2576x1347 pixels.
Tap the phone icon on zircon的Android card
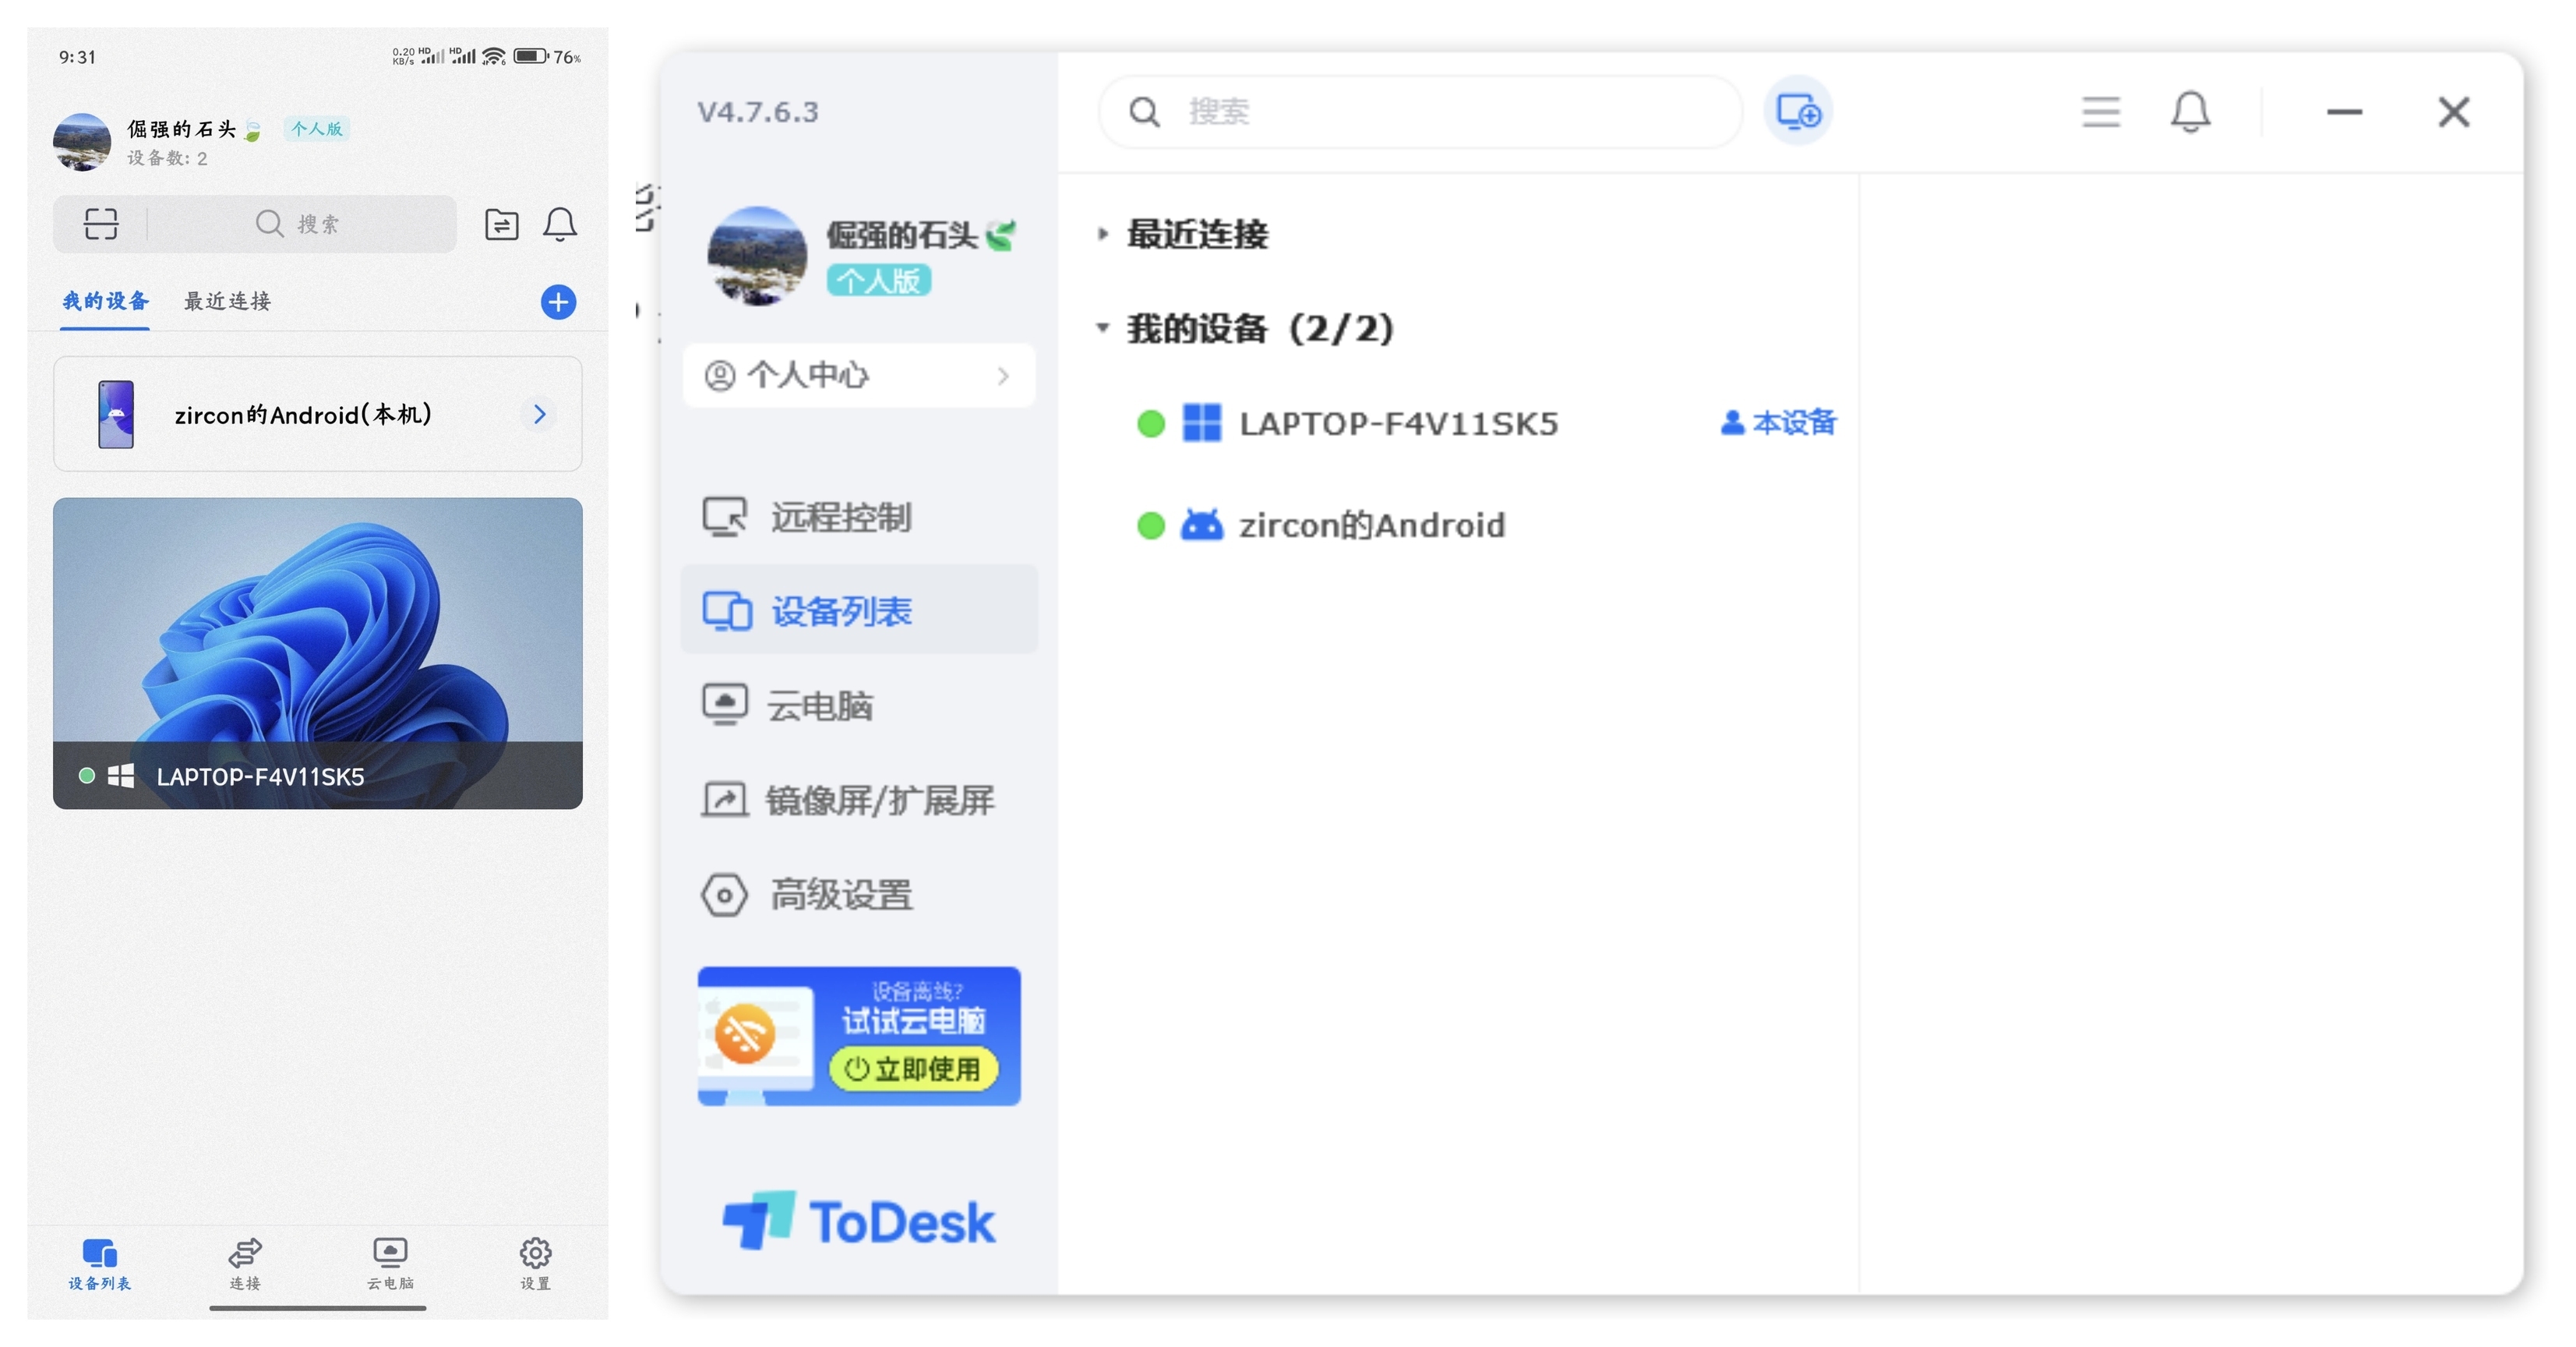[116, 414]
